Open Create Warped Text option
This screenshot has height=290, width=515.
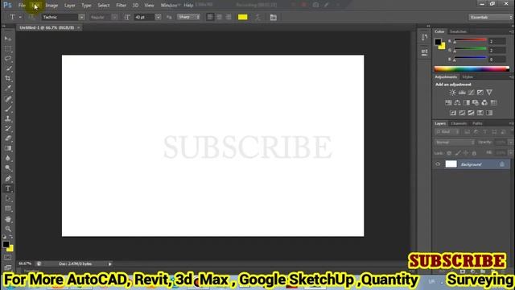click(x=257, y=17)
